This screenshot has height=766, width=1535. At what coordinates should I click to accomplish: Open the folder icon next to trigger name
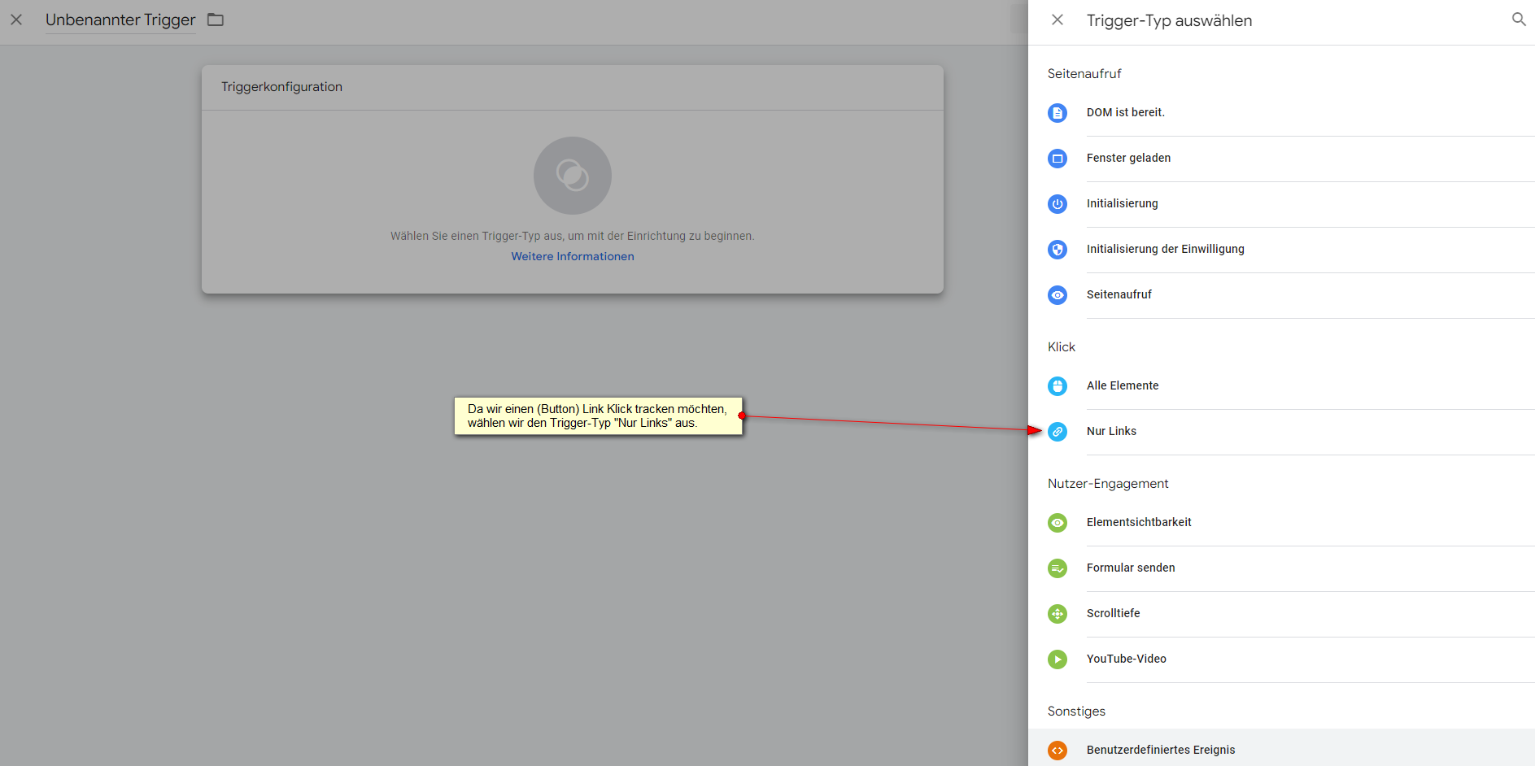pos(216,20)
